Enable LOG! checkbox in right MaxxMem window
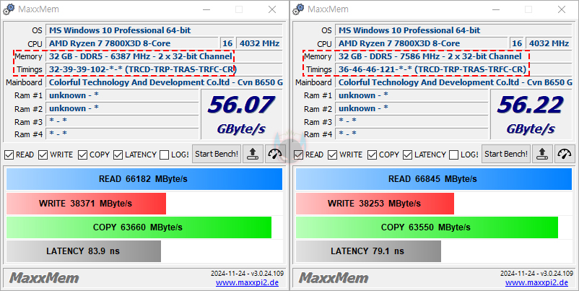 pyautogui.click(x=454, y=155)
